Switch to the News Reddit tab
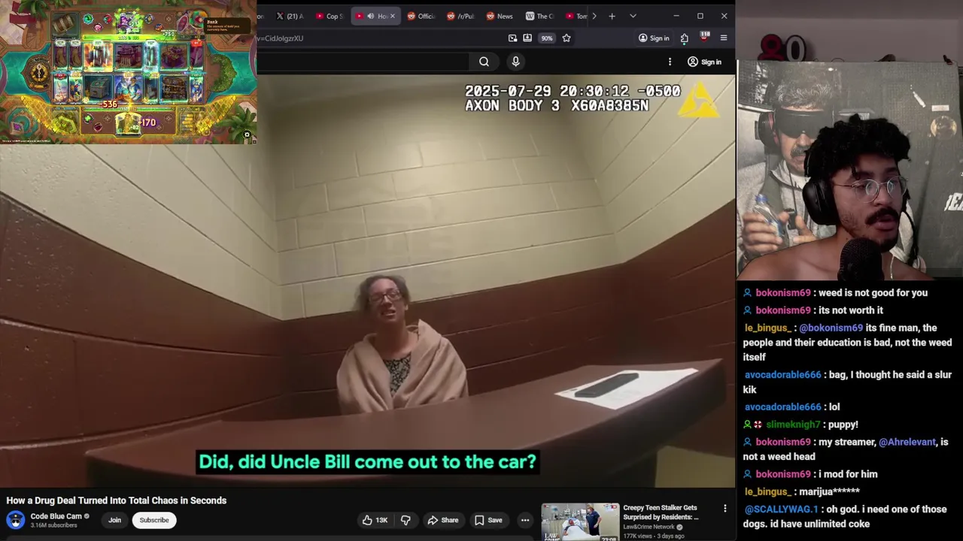The image size is (963, 541). [500, 16]
